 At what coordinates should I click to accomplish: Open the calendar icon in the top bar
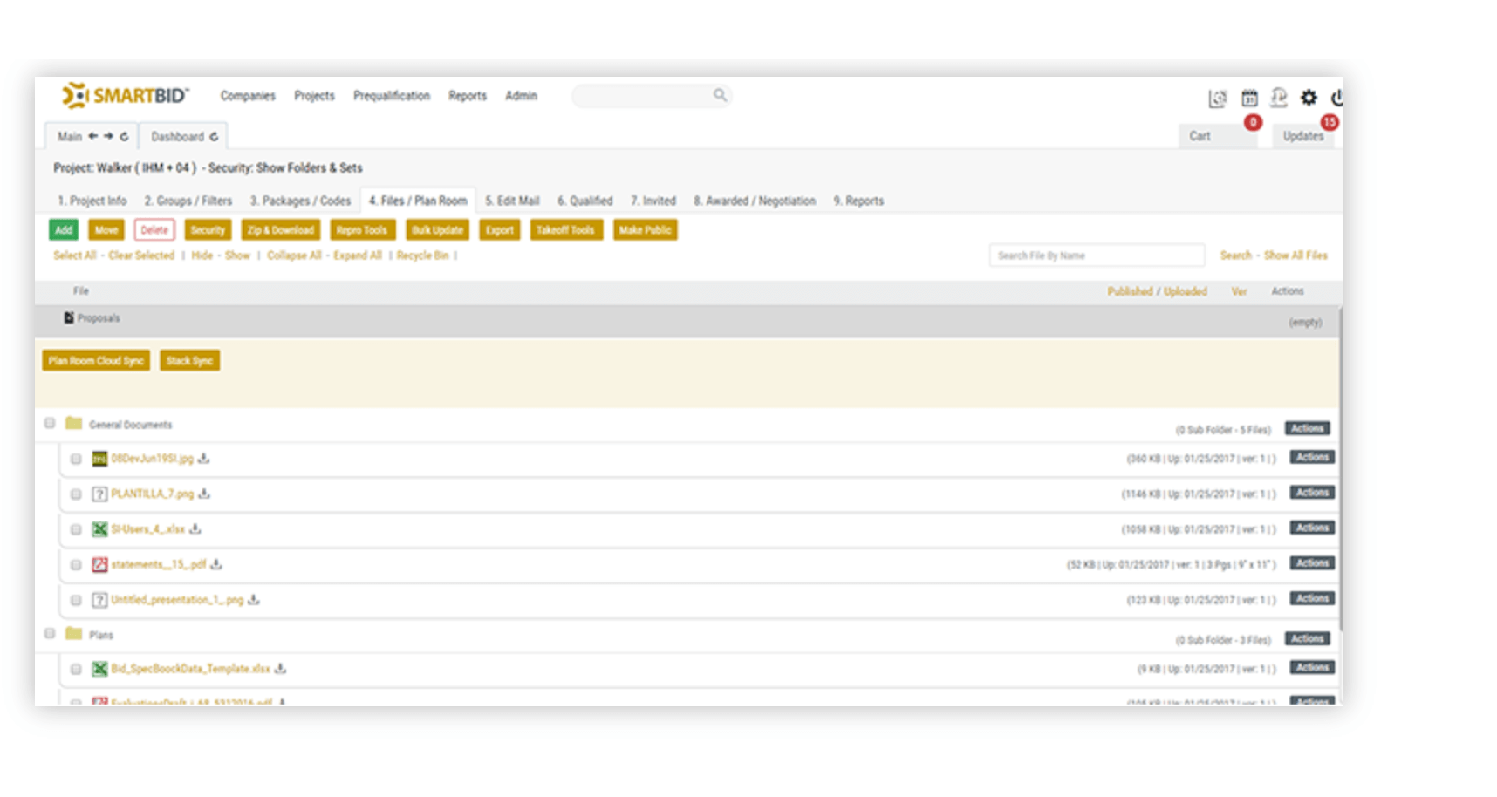[1250, 99]
